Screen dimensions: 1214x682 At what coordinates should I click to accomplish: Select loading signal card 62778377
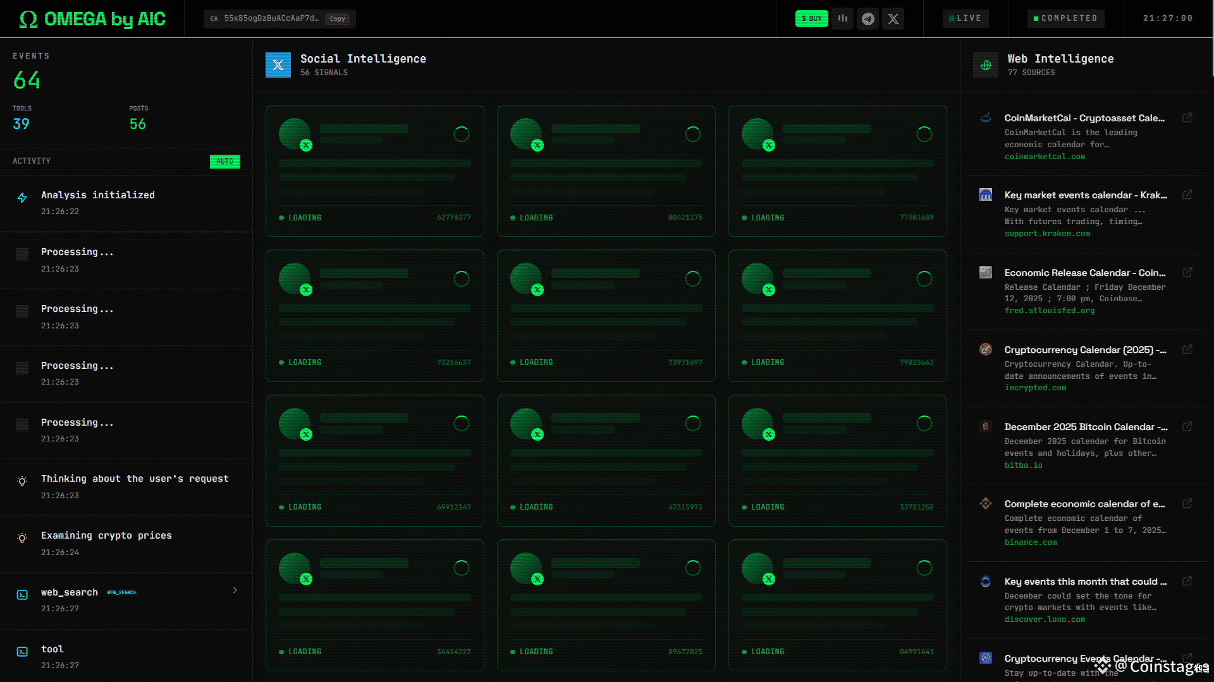[x=375, y=170]
